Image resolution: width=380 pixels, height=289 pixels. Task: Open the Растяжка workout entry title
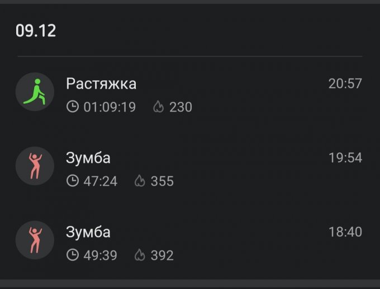(101, 84)
